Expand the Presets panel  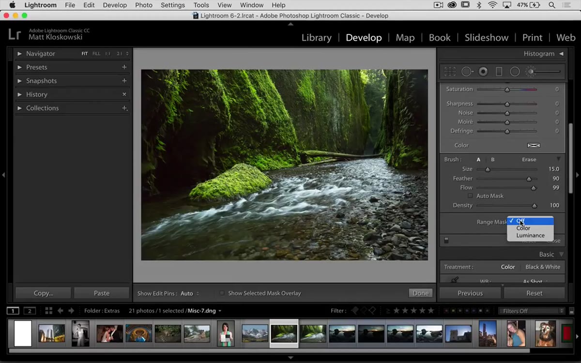tap(20, 67)
